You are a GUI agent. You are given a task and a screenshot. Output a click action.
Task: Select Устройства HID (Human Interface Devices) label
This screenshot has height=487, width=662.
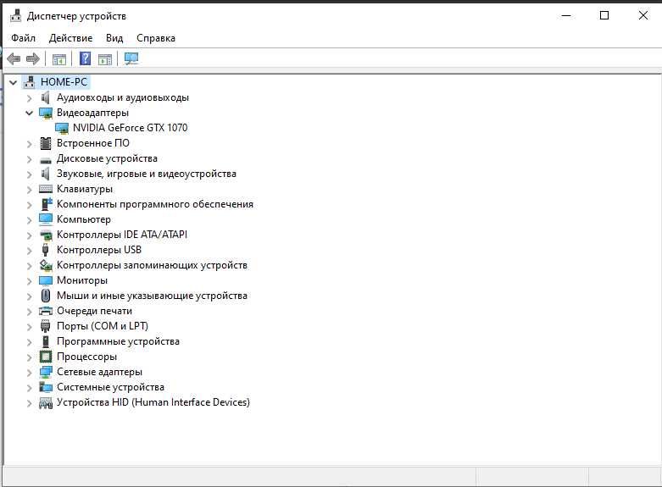coord(153,402)
